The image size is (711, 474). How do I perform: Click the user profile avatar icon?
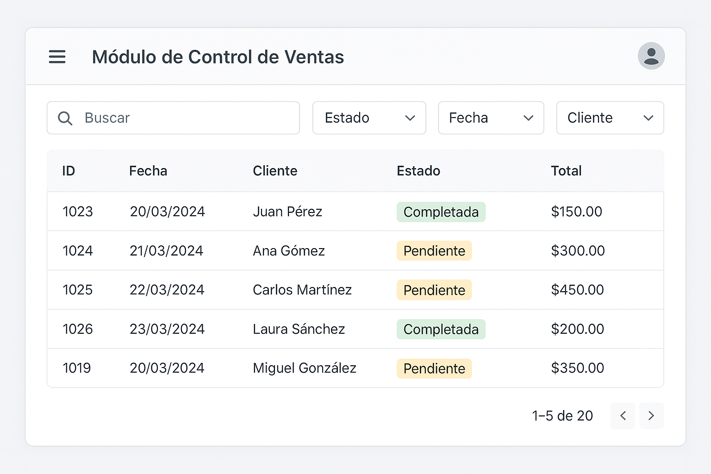(x=651, y=56)
